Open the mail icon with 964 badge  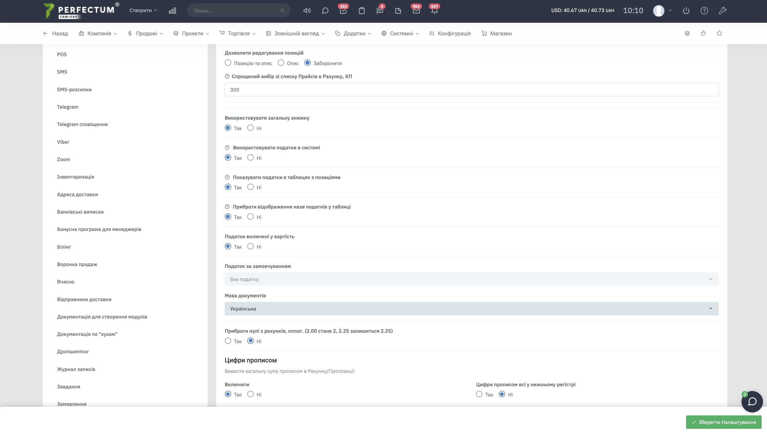[416, 11]
